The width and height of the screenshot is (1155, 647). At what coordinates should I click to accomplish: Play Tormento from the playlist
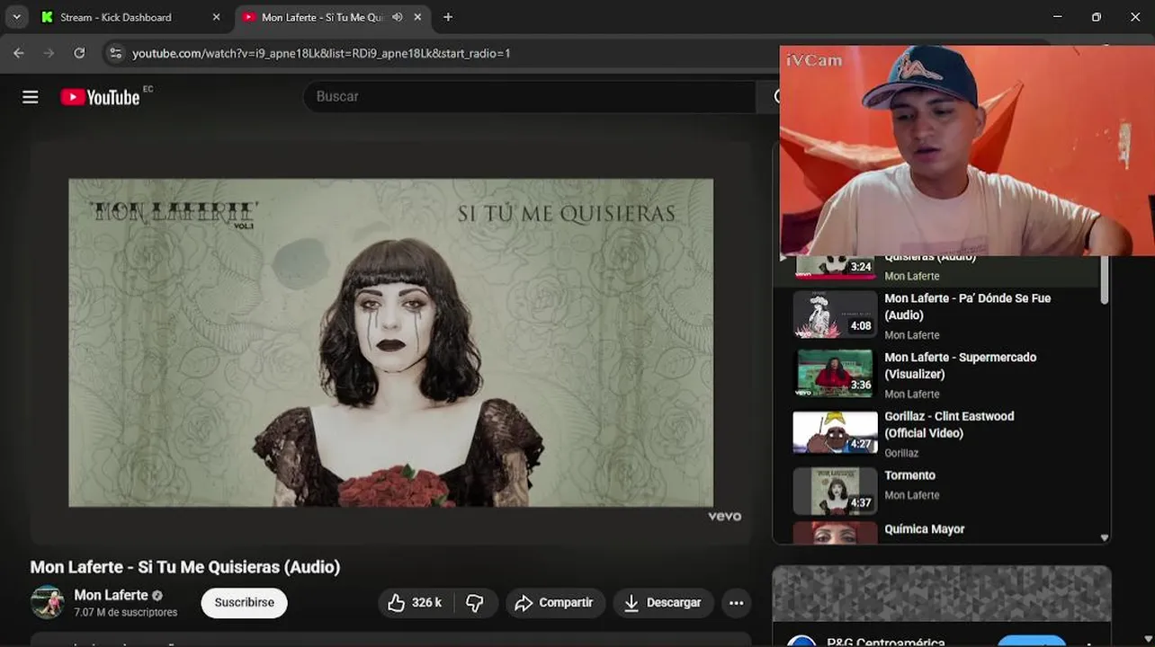909,475
